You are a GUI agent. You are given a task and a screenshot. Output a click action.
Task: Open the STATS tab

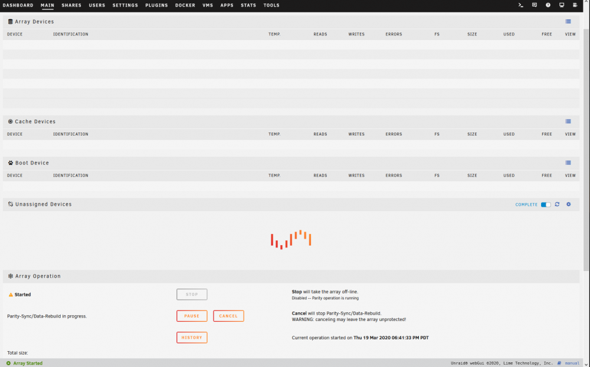[248, 5]
